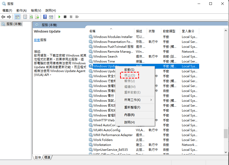Open the Properties toolbar icon
Screen dimensions: 229x165
(x=25, y=17)
